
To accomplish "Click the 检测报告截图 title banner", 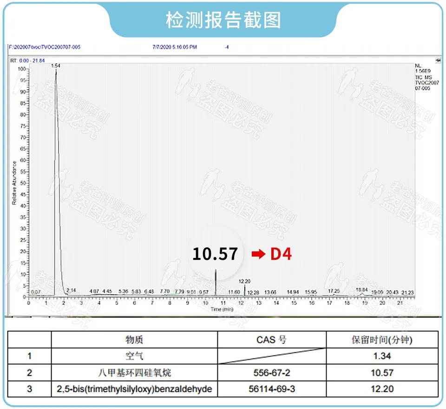I will [x=223, y=20].
